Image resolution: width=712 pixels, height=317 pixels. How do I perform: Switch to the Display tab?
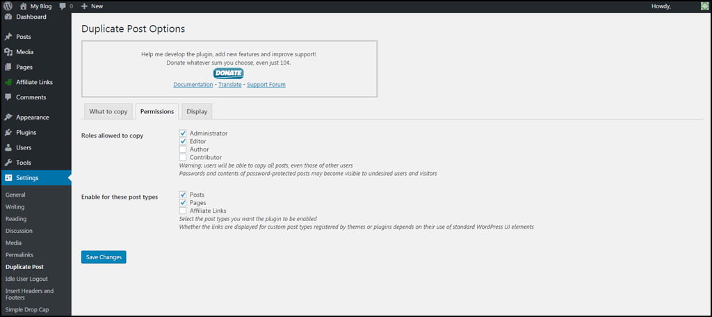tap(197, 112)
